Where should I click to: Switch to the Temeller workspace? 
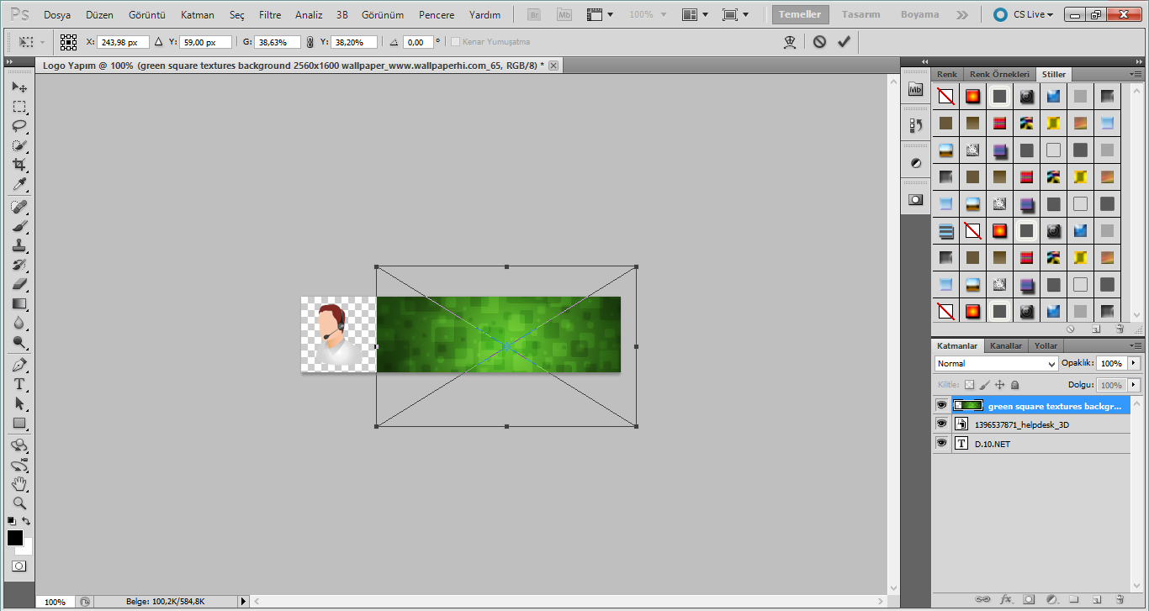800,14
